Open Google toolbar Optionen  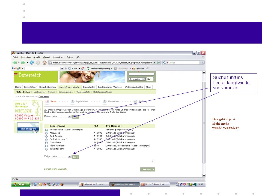point(138,69)
